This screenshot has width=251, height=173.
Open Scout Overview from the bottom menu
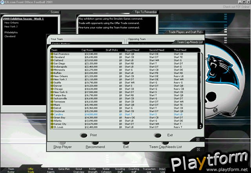(x=79, y=170)
